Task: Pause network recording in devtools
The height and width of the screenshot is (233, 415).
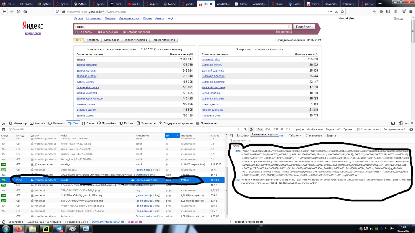Action: coord(239,129)
